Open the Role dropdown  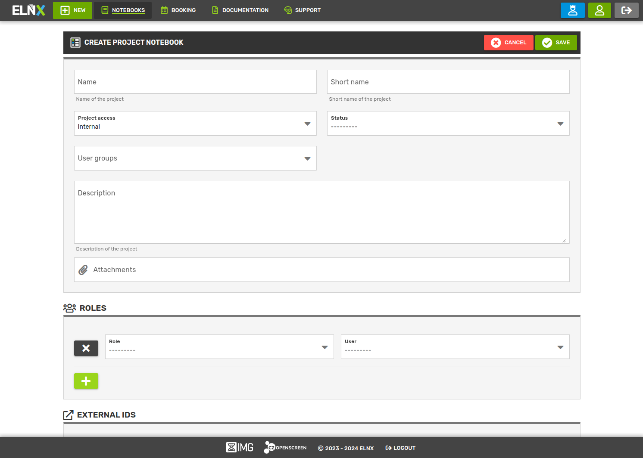(x=219, y=347)
